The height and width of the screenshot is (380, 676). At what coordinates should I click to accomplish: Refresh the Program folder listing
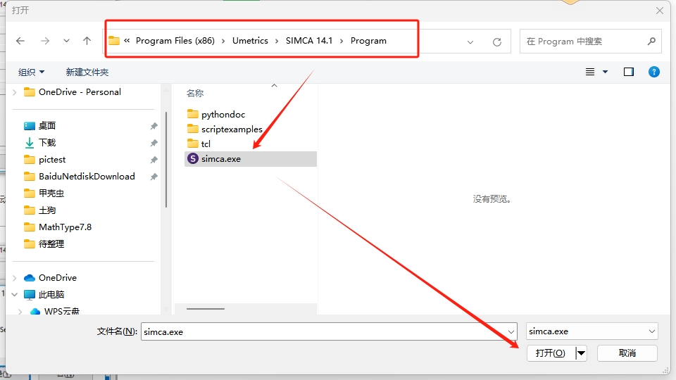tap(496, 42)
